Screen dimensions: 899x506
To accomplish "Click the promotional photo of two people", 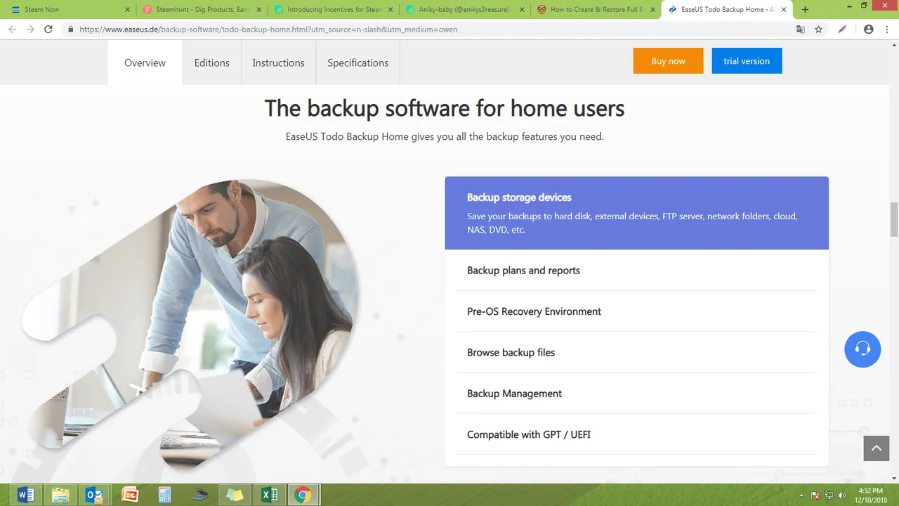I will point(190,323).
